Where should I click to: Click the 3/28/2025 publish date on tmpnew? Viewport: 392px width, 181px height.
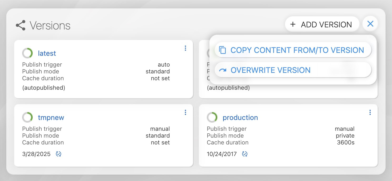[36, 154]
